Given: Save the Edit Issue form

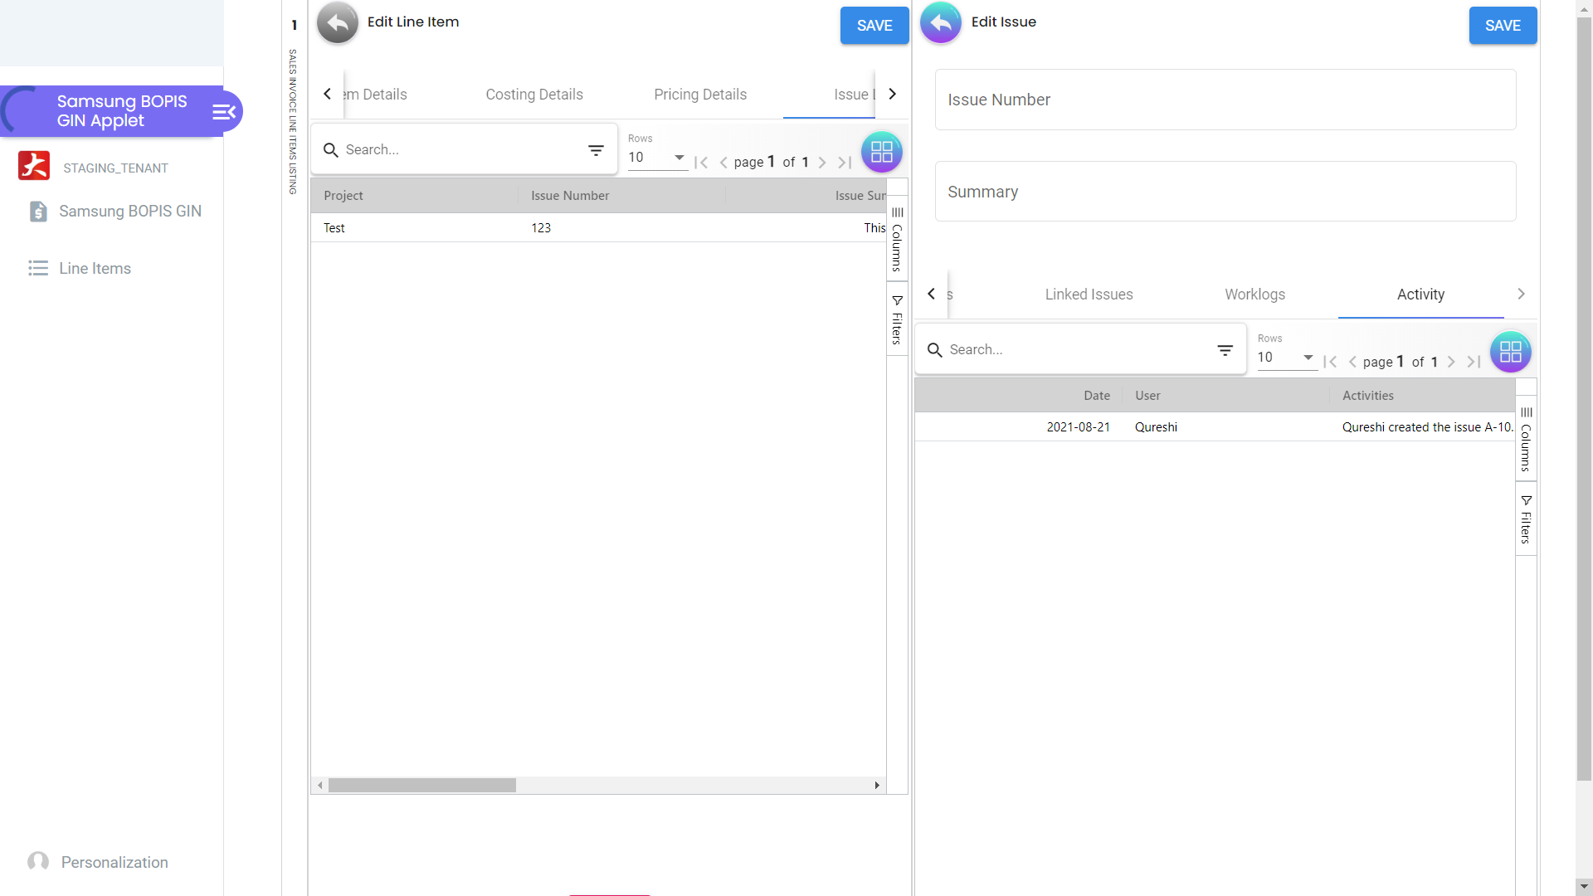Looking at the screenshot, I should click(x=1503, y=26).
